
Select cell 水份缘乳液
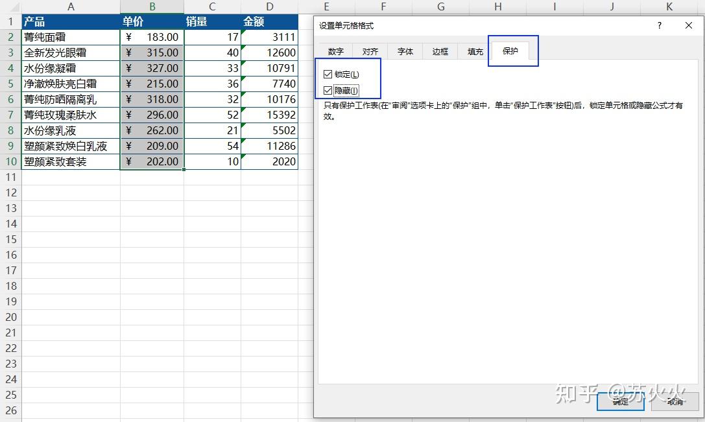tap(71, 130)
